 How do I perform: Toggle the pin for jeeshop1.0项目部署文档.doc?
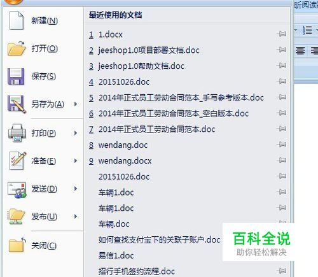coord(282,50)
